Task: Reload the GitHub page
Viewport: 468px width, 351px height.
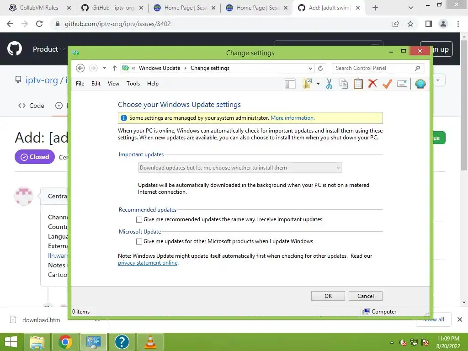Action: click(39, 24)
